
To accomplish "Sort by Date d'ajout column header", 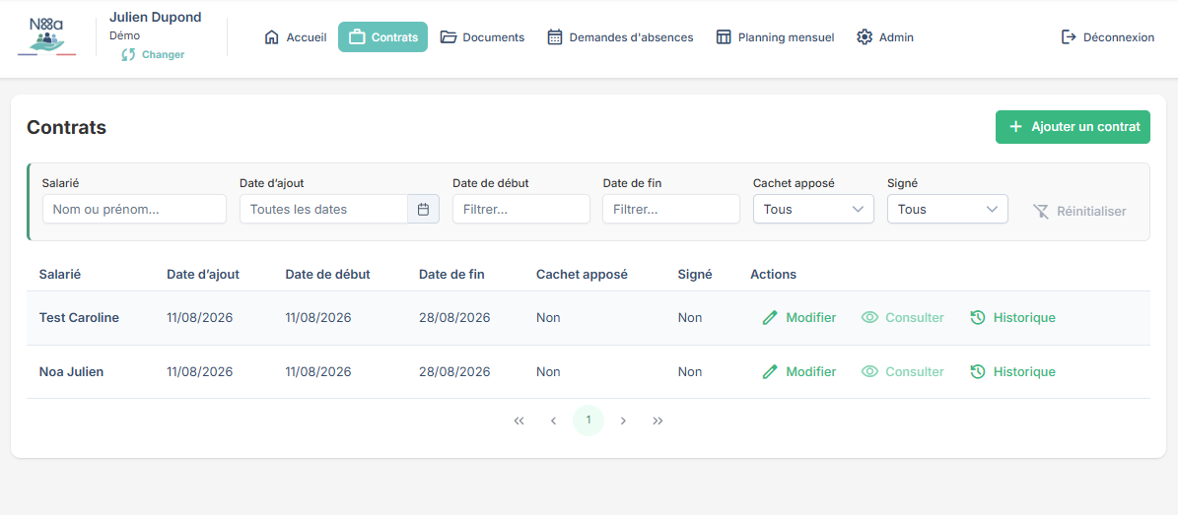I will click(203, 274).
